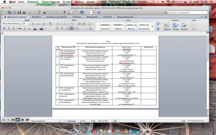Image resolution: width=216 pixels, height=135 pixels.
Task: Toggle paragraph marks ¶ display
Action: point(64,12)
